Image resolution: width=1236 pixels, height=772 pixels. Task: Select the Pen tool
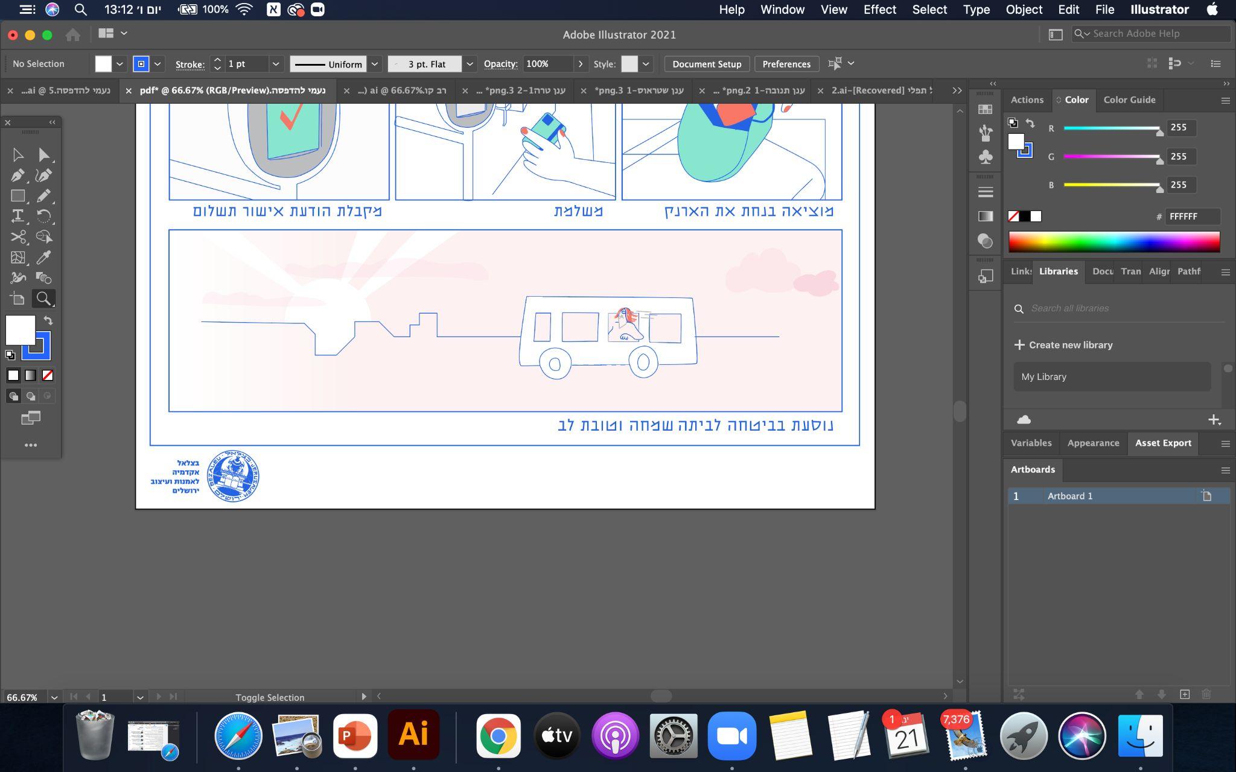18,176
